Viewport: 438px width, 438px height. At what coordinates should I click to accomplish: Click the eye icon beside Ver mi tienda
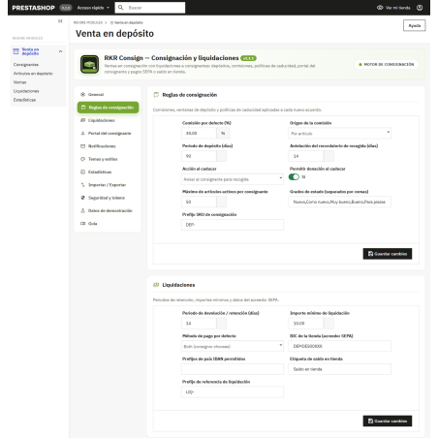380,8
